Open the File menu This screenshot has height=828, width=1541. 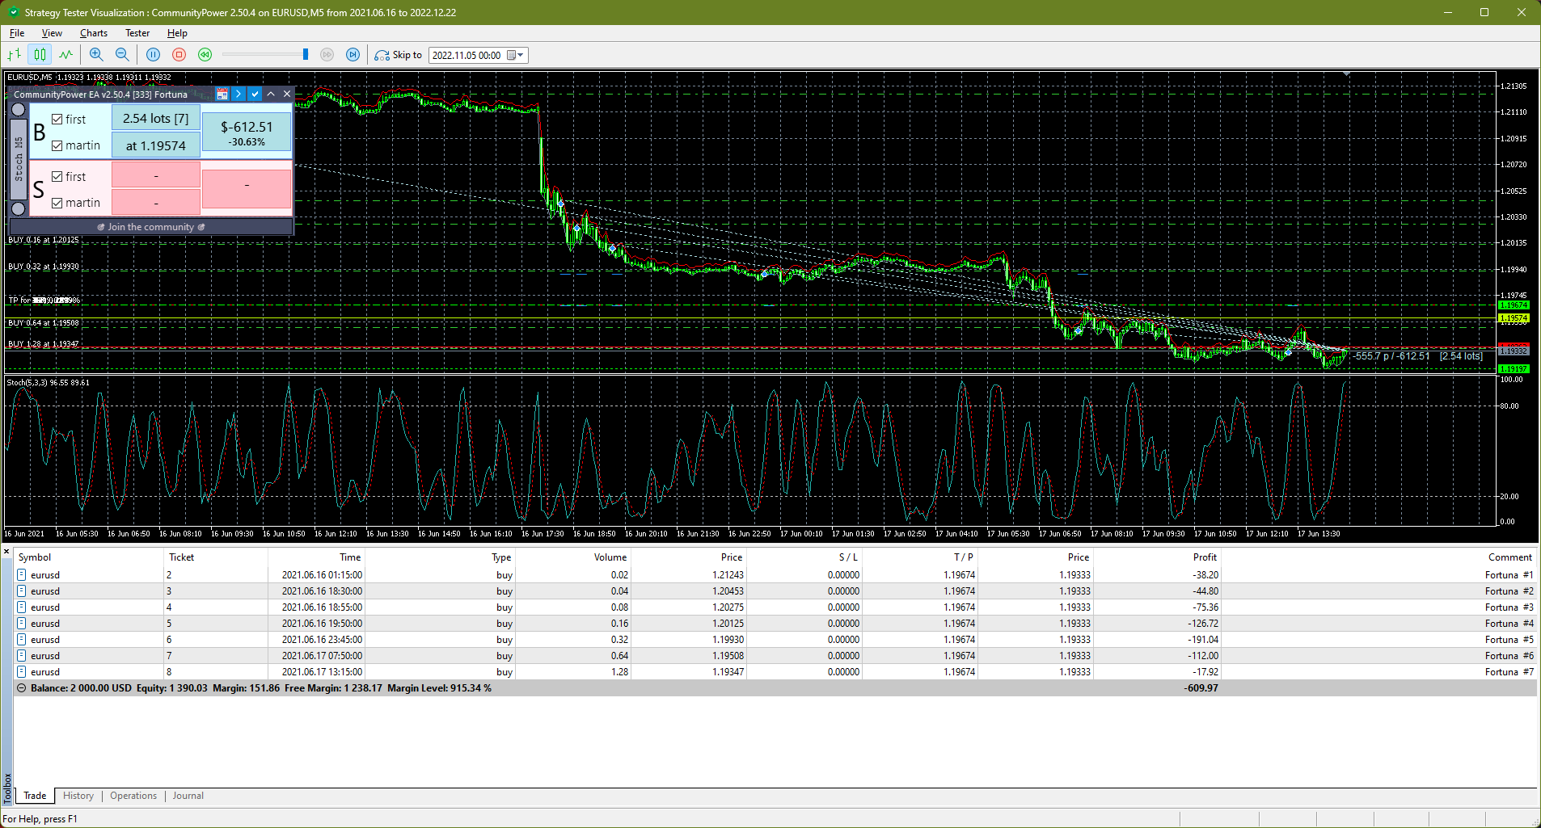[17, 33]
